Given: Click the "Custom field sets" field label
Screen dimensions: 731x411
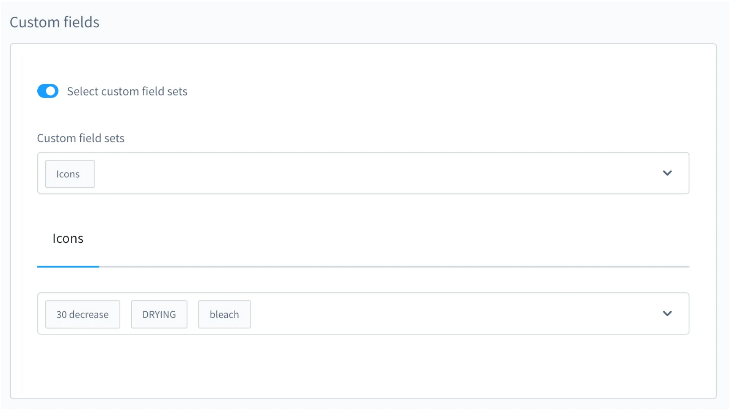Looking at the screenshot, I should (81, 138).
